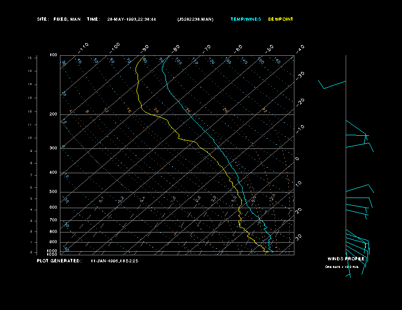Click the 30 isotherm label at lower right

coord(298,237)
